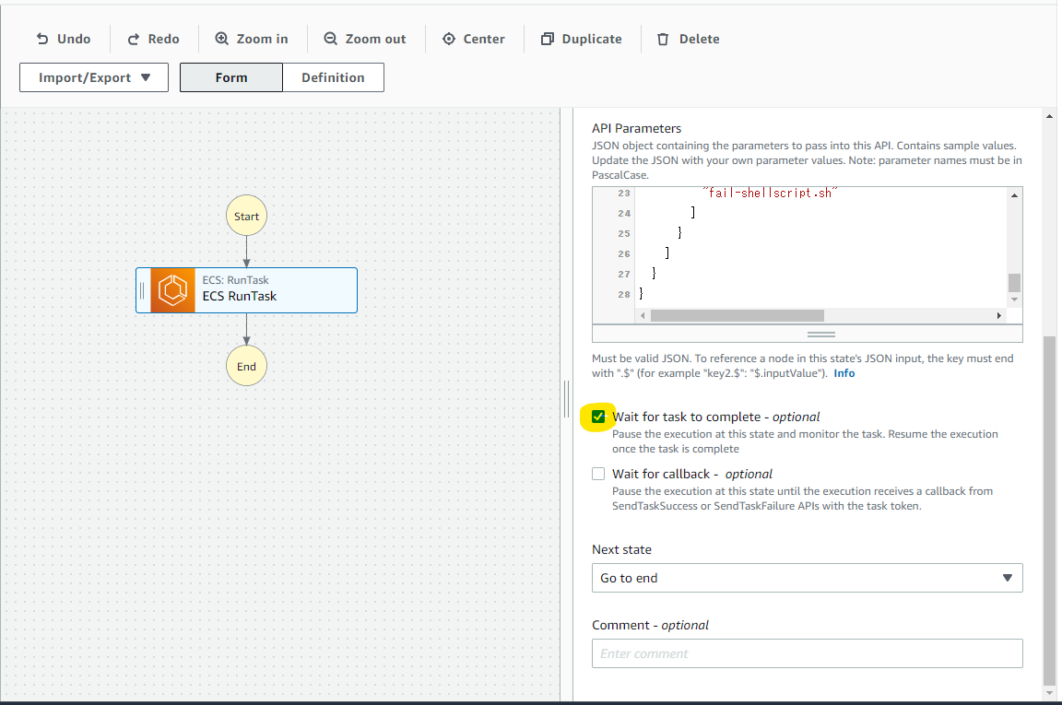Click the orange ECS service icon on the node
This screenshot has width=1062, height=705.
[x=173, y=289]
